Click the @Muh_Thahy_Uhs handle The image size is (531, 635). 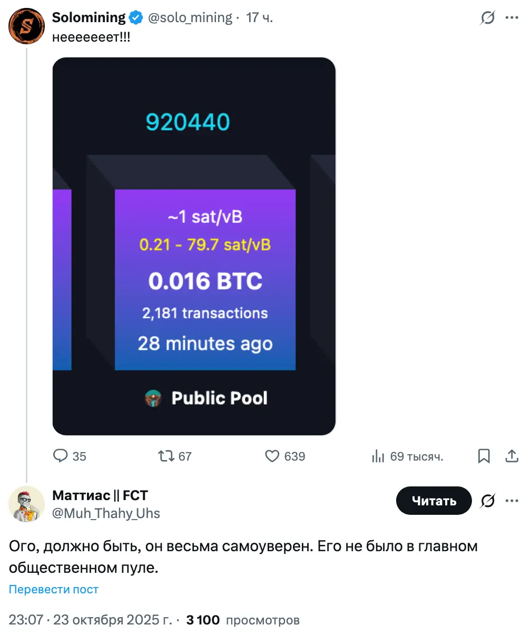coord(106,513)
